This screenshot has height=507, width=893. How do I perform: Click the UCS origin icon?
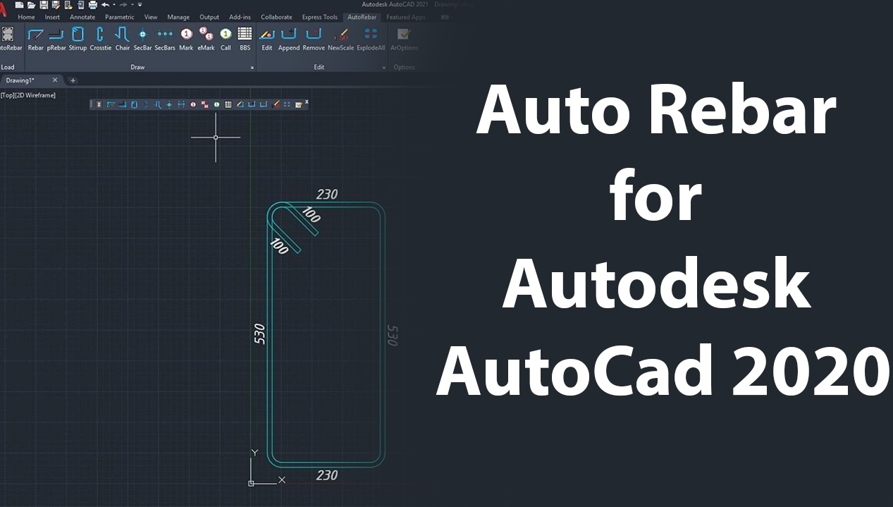[x=252, y=483]
